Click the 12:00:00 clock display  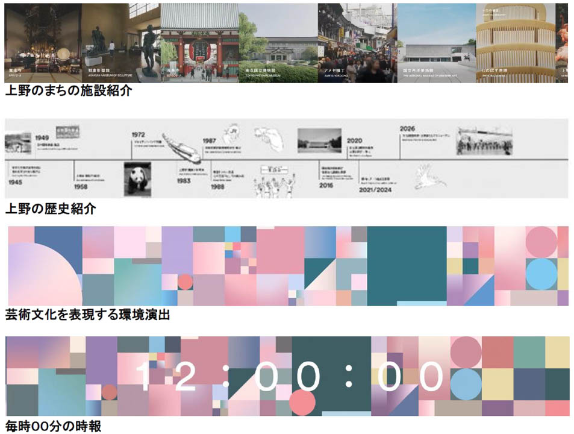tap(289, 376)
